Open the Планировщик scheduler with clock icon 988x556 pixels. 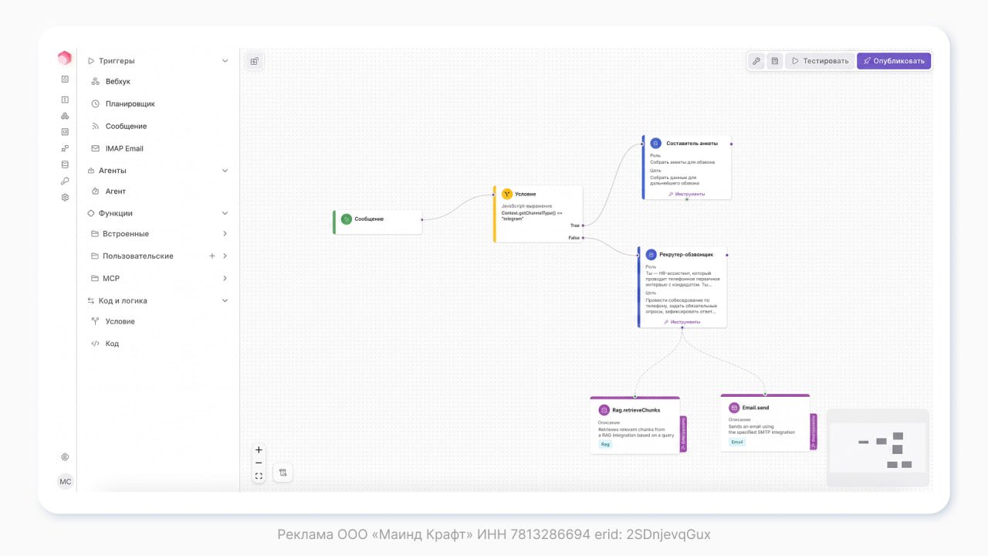click(95, 103)
